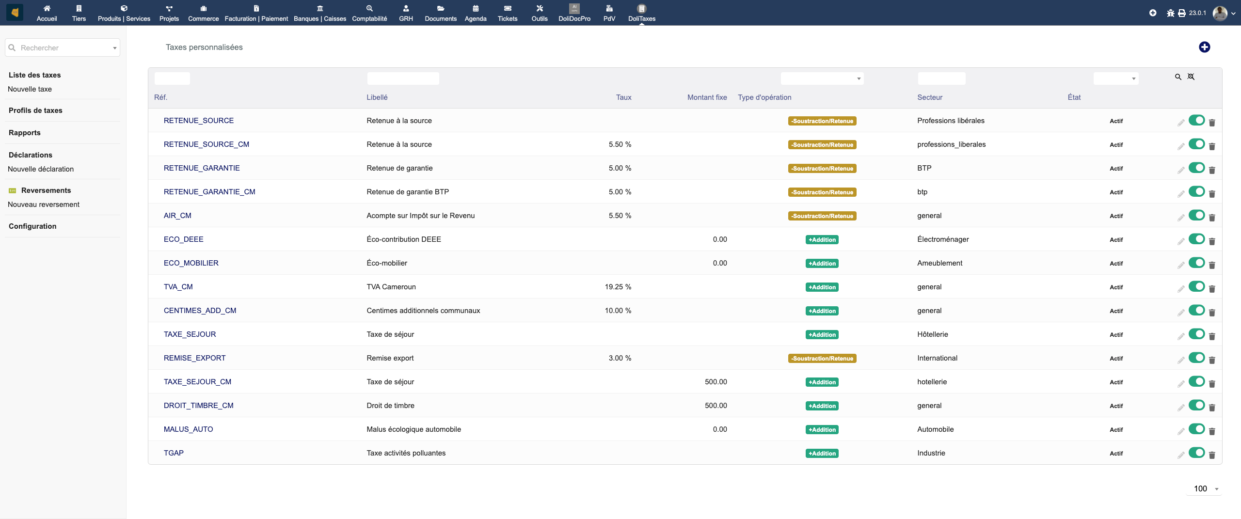Open the CENTIMES_ADD_CM tax link

tap(200, 311)
